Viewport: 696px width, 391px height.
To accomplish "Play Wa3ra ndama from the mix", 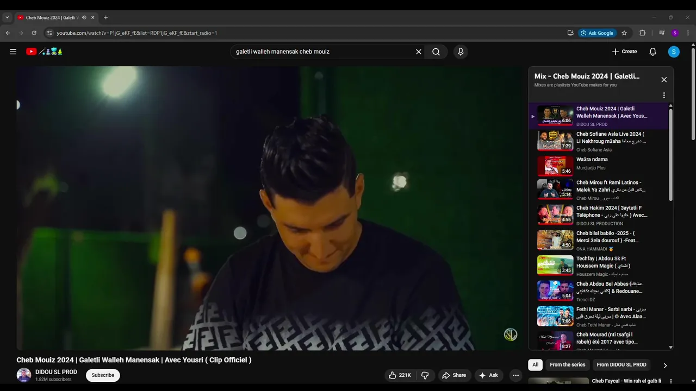I will point(598,166).
